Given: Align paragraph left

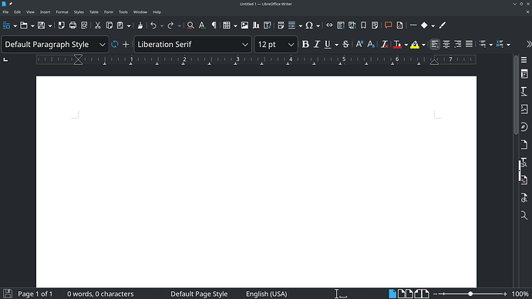Looking at the screenshot, I should pos(435,45).
